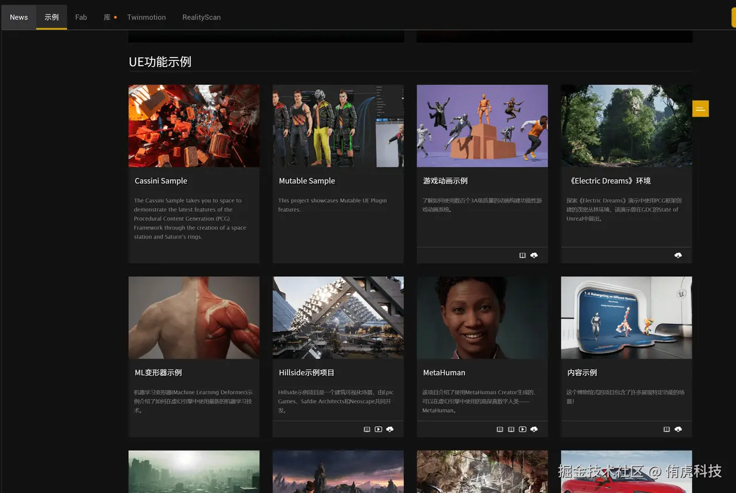The image size is (736, 493).
Task: Click Cassini Sample description about PCG Framework
Action: (x=190, y=218)
